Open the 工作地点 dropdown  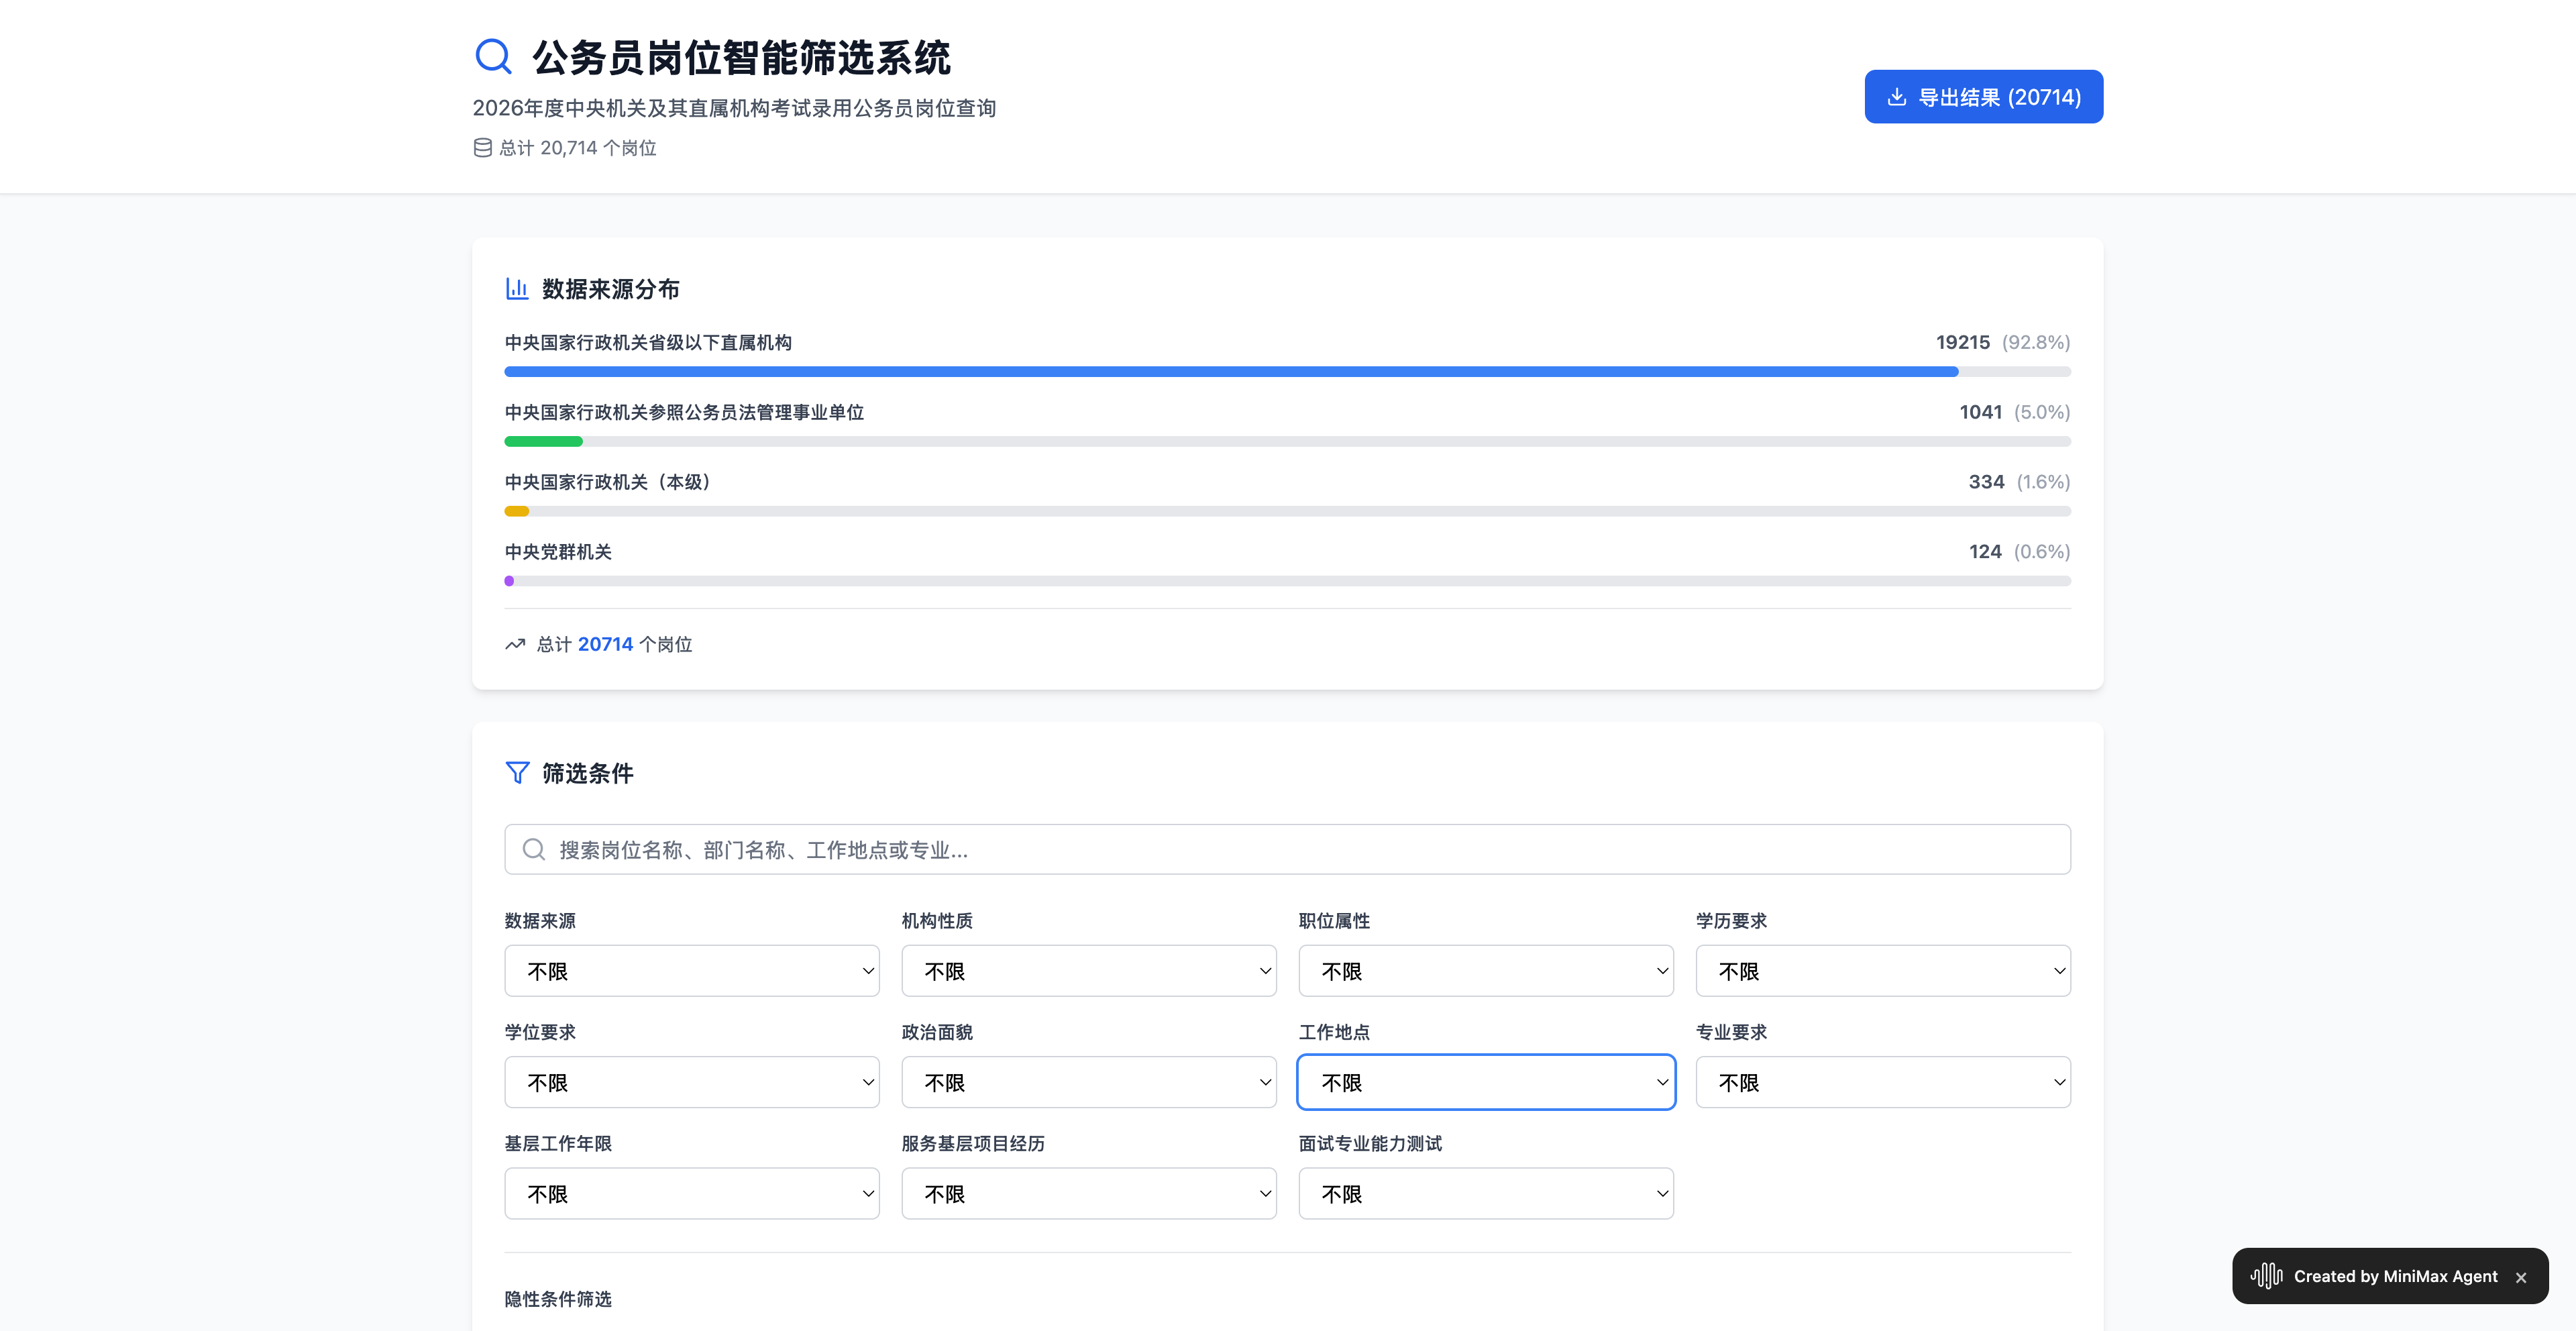pos(1485,1082)
